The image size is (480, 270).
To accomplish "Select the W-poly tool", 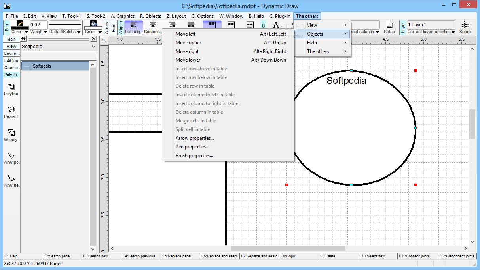I will (x=11, y=135).
